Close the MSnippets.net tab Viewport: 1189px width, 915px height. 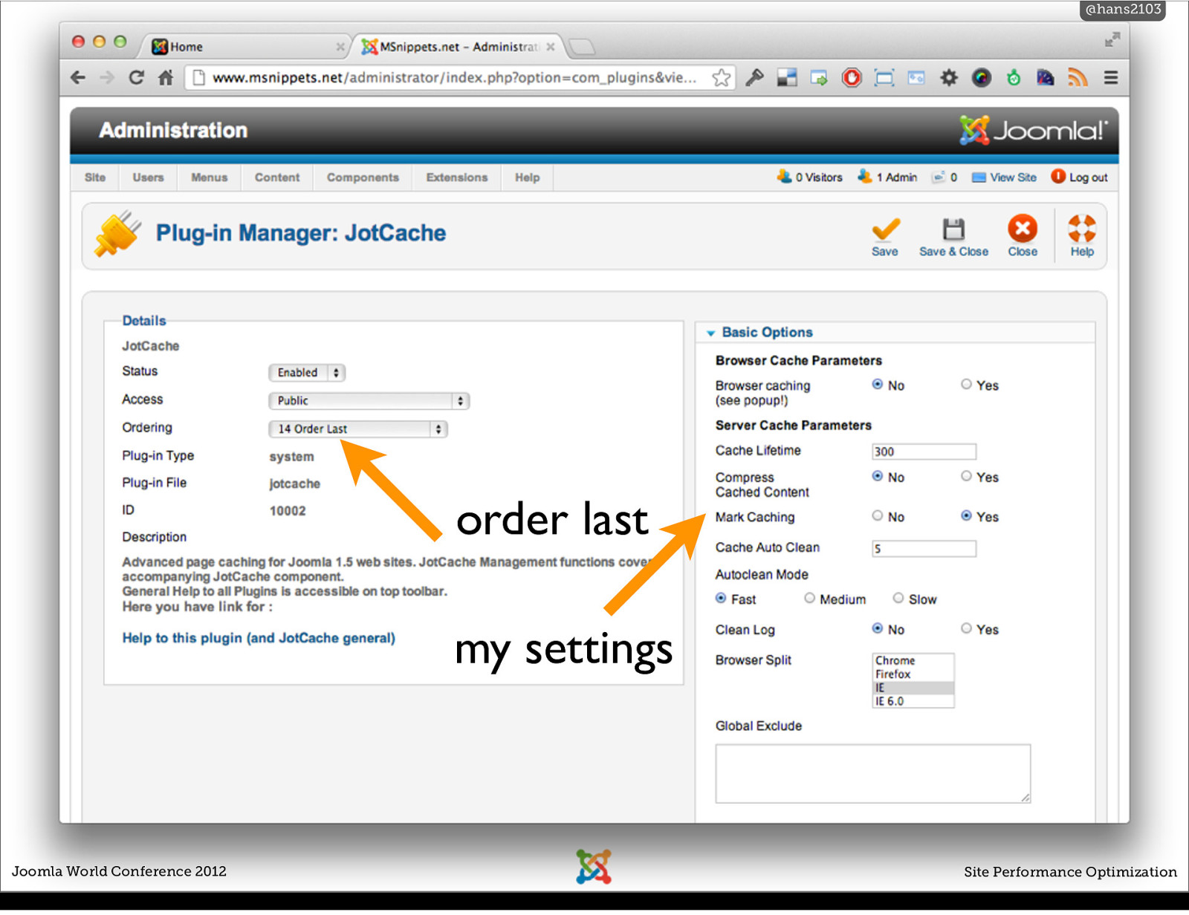pos(551,47)
